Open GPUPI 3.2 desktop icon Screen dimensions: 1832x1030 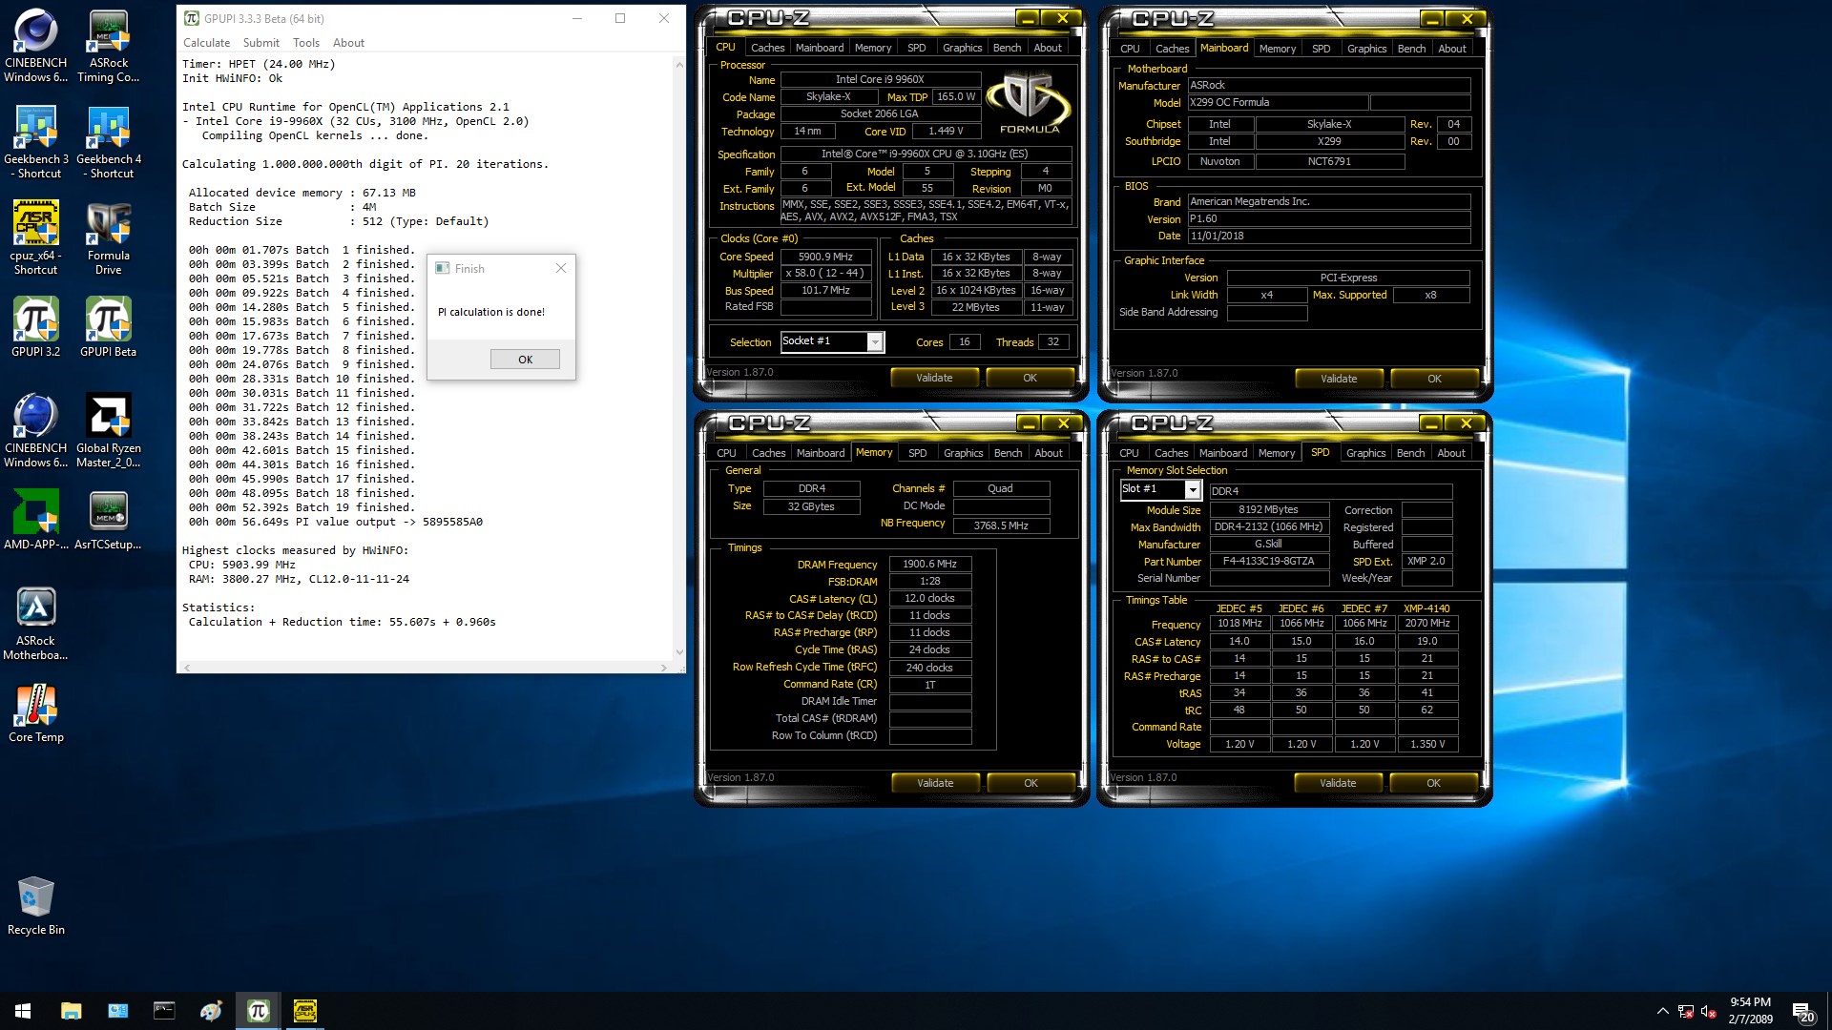[x=36, y=327]
